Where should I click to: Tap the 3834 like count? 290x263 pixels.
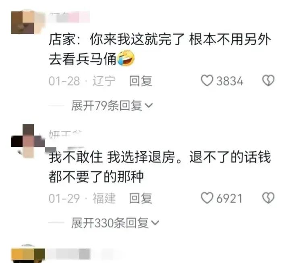click(x=230, y=81)
